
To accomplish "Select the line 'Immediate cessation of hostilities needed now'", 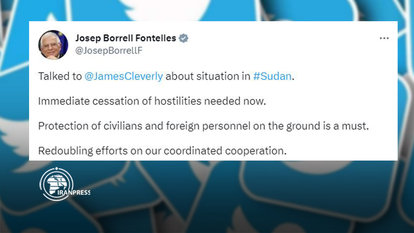I will tap(152, 101).
